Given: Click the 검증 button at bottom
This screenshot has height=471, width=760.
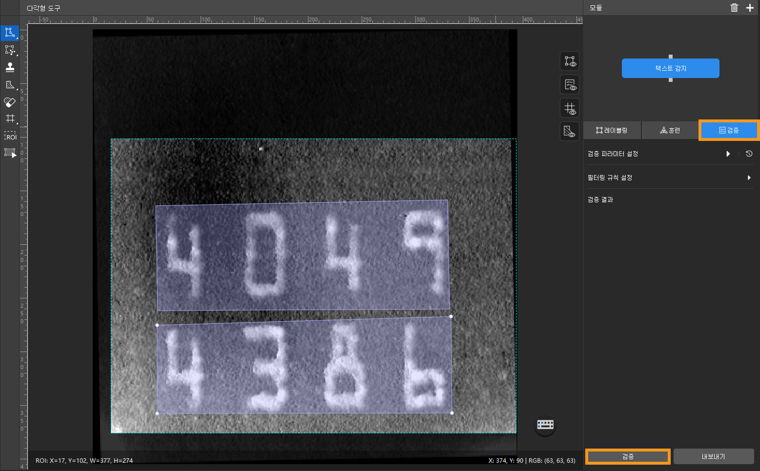Looking at the screenshot, I should coord(628,456).
